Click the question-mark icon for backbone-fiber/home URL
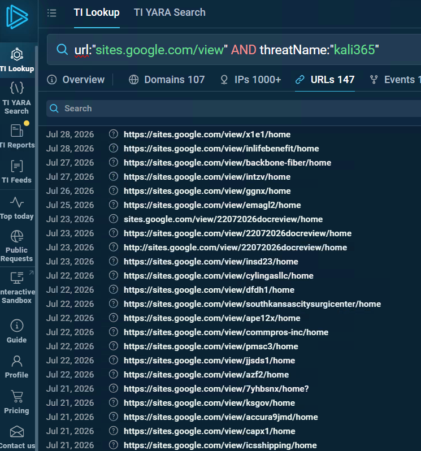This screenshot has width=421, height=451. tap(114, 162)
